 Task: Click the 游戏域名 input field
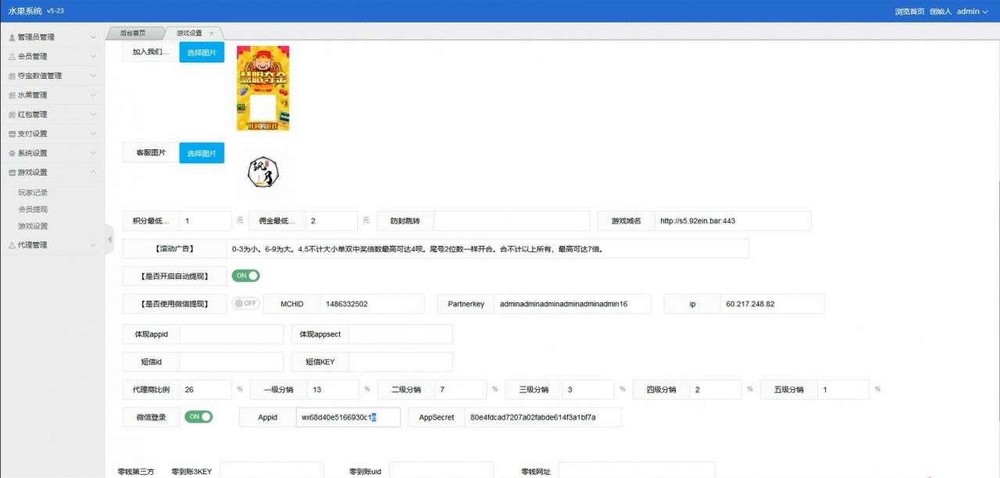point(732,221)
